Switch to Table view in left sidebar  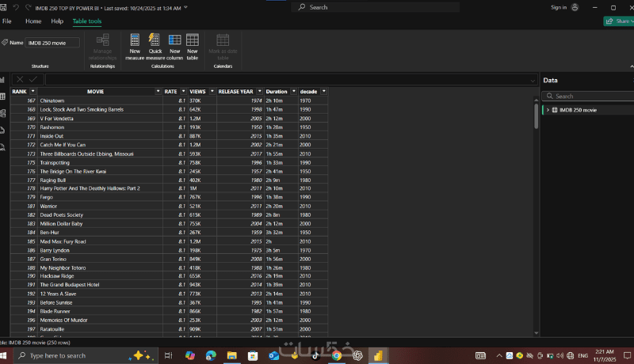[x=2, y=97]
